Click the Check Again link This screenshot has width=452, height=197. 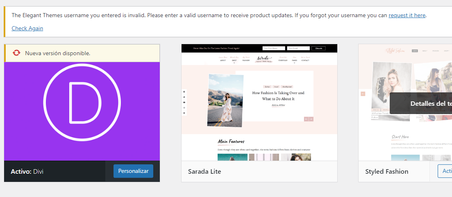27,29
